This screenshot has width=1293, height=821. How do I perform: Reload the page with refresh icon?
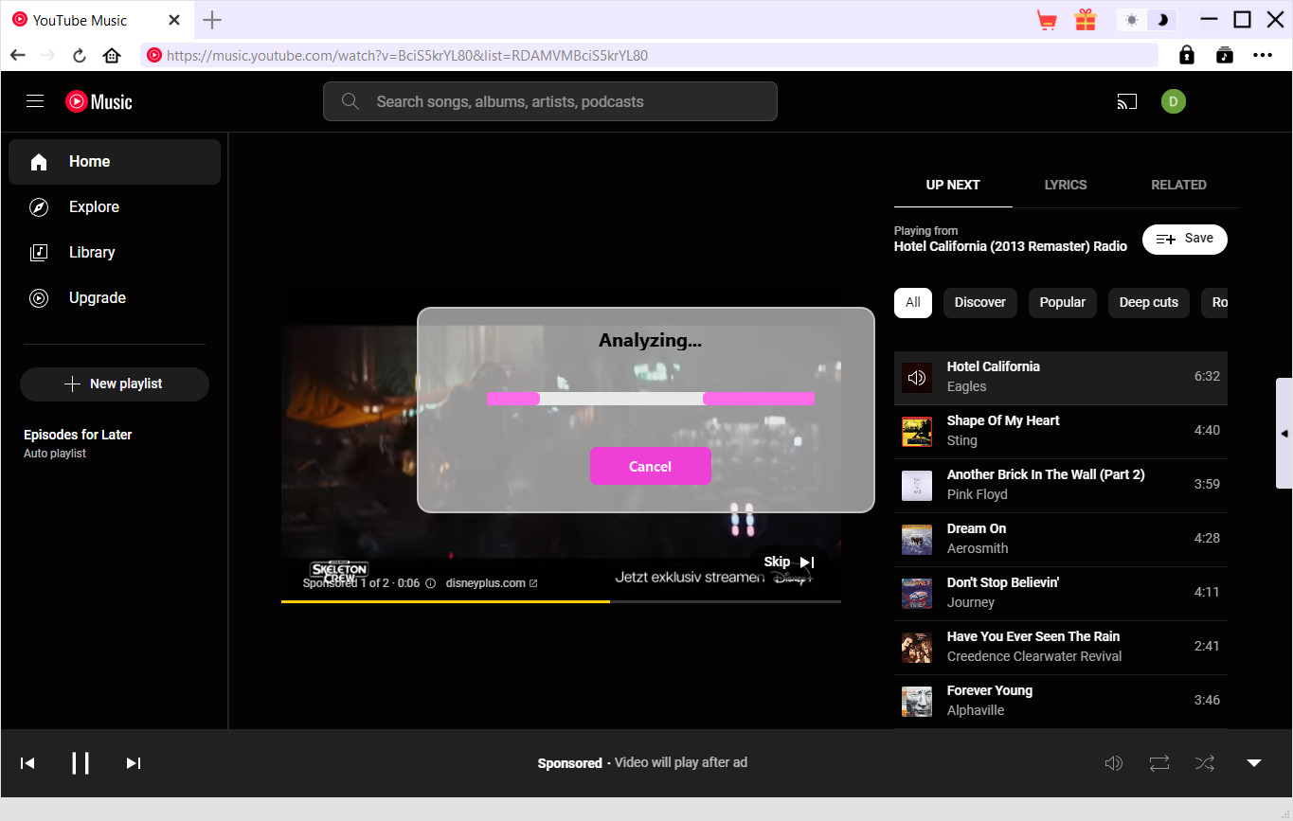[80, 56]
